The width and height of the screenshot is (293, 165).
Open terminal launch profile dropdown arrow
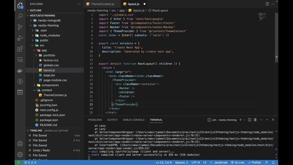click(x=244, y=120)
